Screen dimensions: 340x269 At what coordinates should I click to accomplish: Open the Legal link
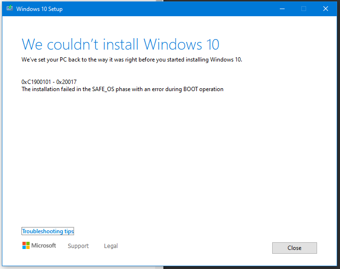pos(111,246)
